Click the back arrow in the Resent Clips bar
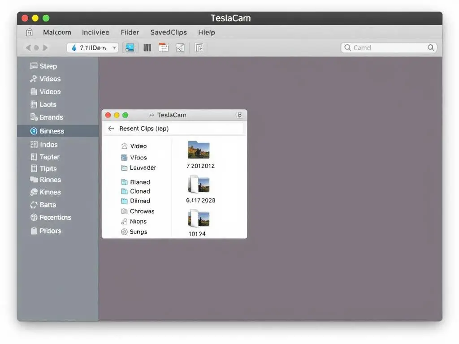 [111, 128]
